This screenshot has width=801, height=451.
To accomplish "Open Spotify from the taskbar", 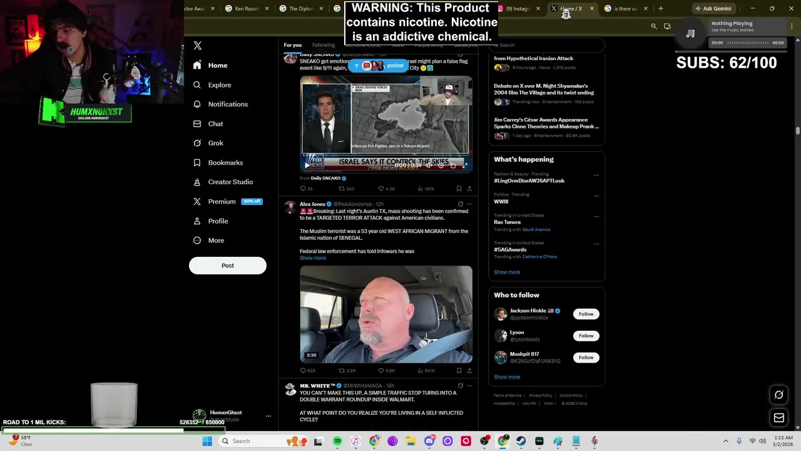I will point(337,441).
